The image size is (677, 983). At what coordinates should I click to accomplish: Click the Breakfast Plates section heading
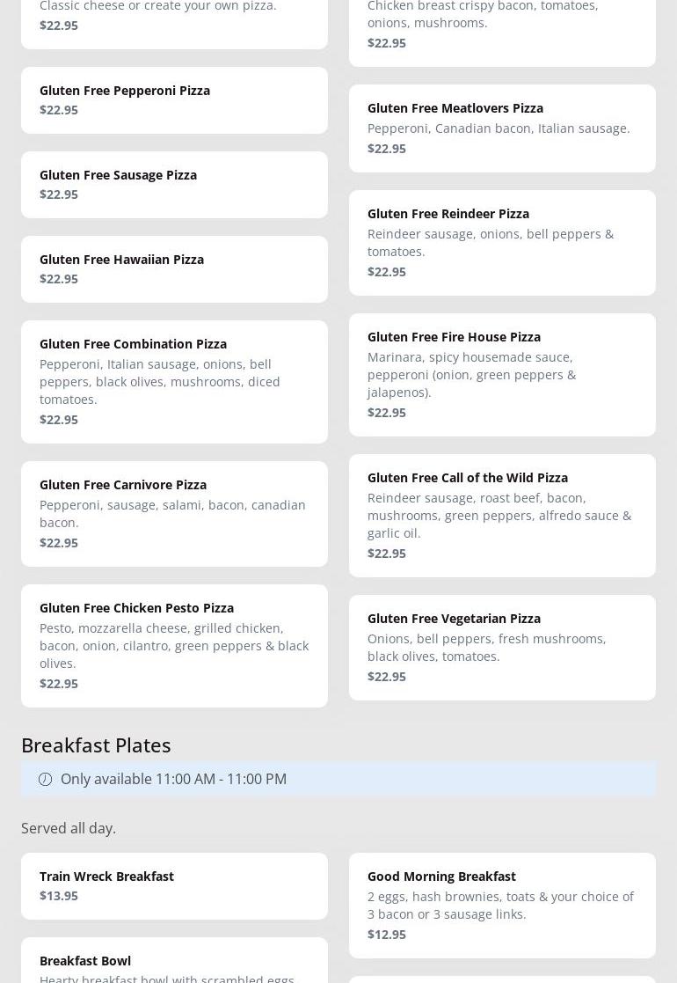point(96,745)
